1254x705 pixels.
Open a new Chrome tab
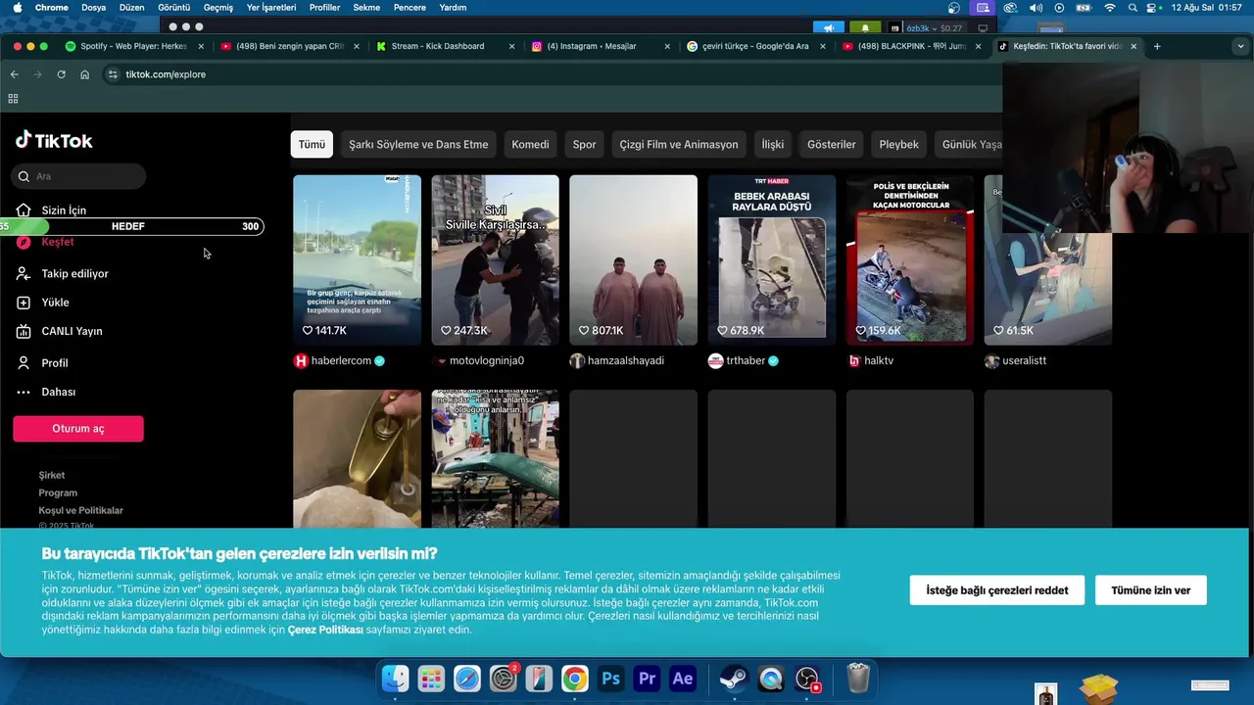tap(1157, 46)
